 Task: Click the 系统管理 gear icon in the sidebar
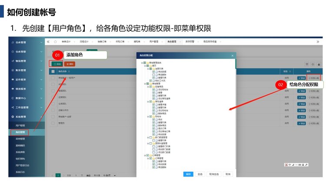tap(12, 117)
